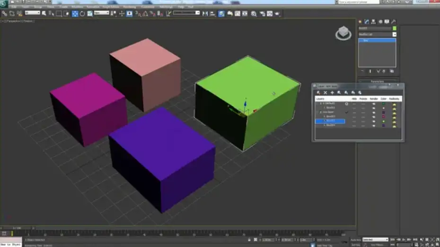This screenshot has width=440, height=247.
Task: Make 0 (default) the current layer
Action: pos(346,104)
